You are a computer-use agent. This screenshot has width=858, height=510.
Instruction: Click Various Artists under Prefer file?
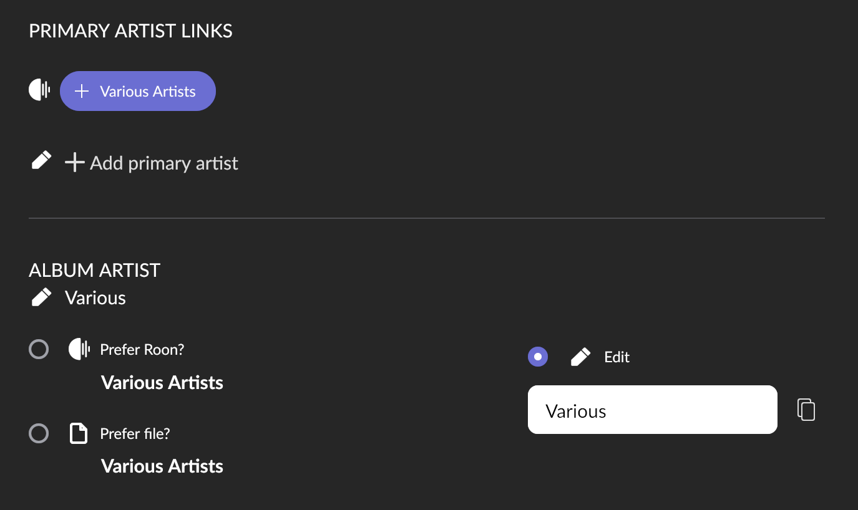pos(162,466)
